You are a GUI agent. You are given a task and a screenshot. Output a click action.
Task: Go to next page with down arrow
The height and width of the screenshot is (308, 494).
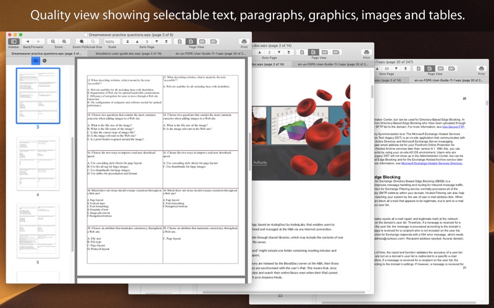157,41
